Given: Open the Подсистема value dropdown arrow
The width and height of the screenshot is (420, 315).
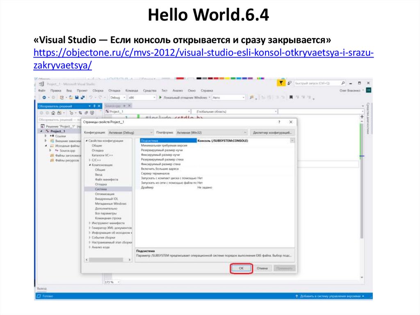Looking at the screenshot, I should (292, 140).
